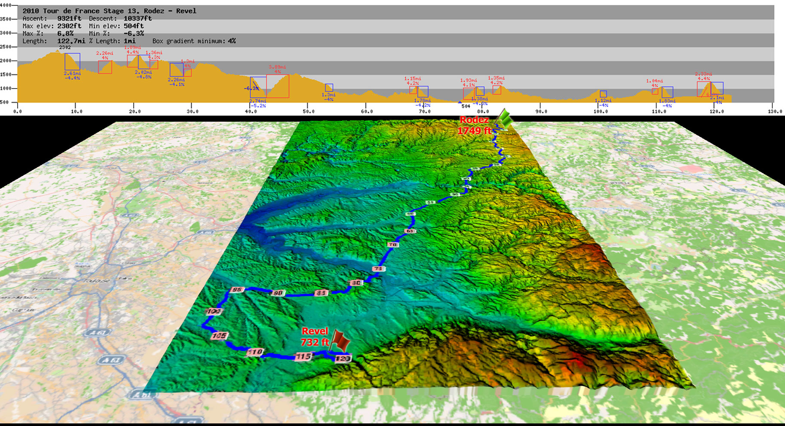Click the Max % value 6.8%
This screenshot has width=785, height=426.
click(x=65, y=34)
